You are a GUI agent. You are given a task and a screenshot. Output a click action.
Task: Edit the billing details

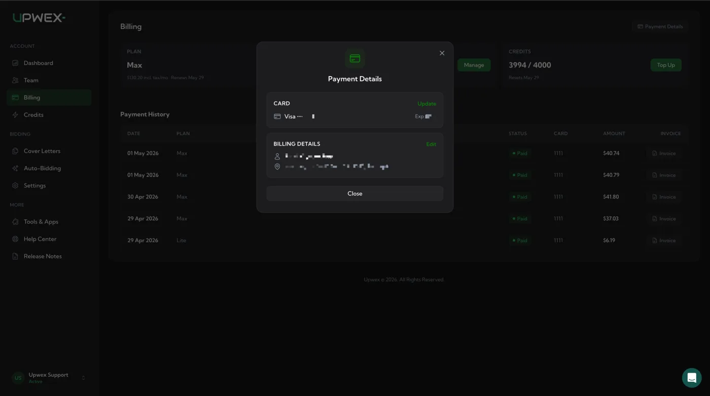pyautogui.click(x=431, y=144)
